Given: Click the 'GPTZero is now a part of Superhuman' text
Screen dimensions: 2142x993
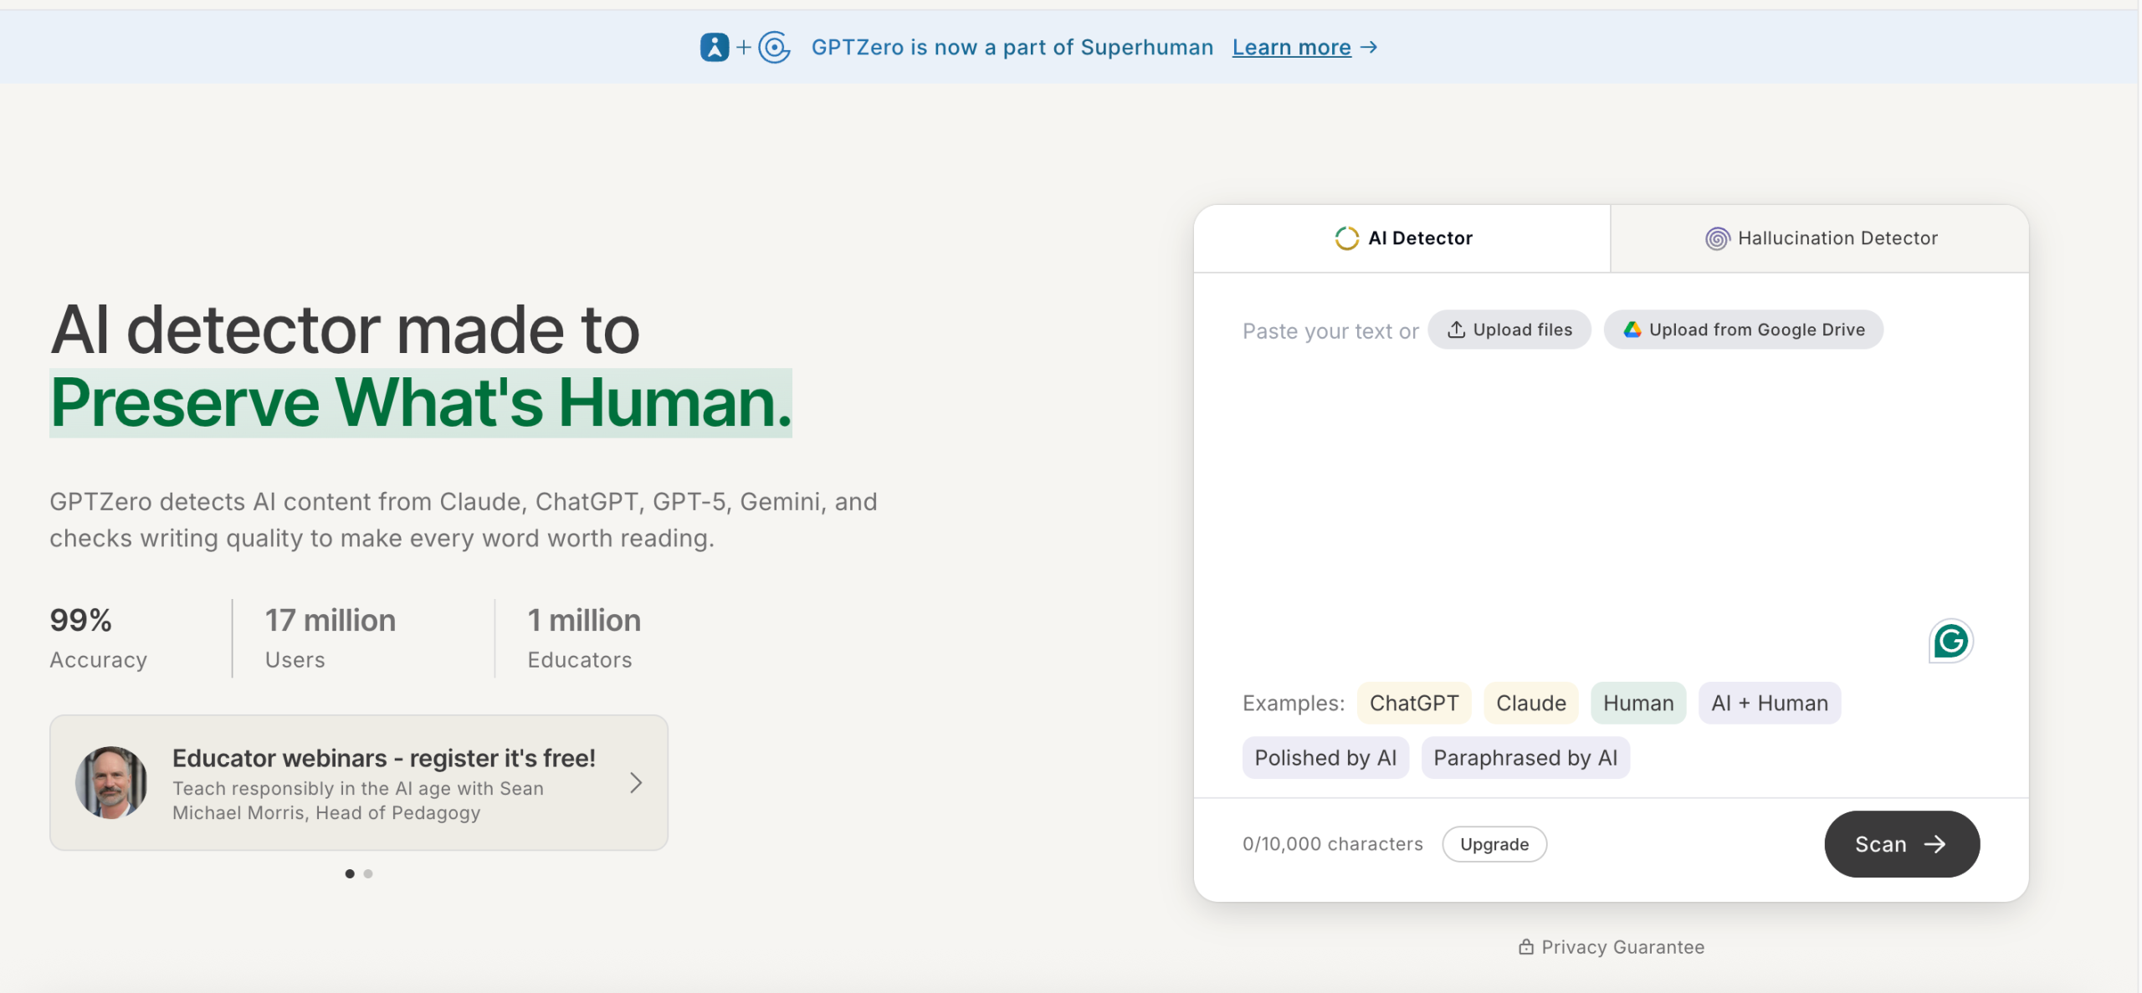Looking at the screenshot, I should coord(1012,48).
